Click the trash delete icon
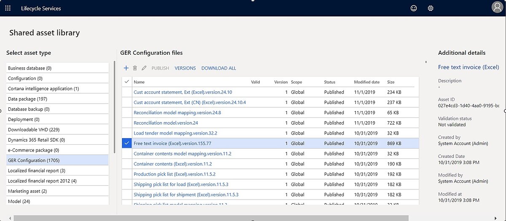The image size is (506, 221). point(135,68)
